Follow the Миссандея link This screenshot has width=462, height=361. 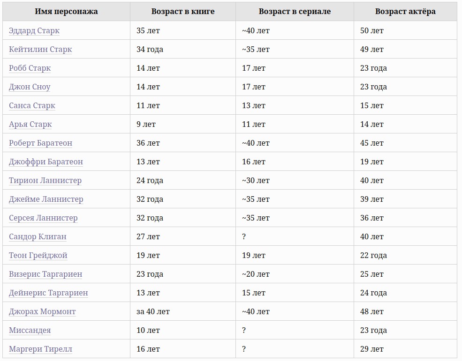[30, 331]
